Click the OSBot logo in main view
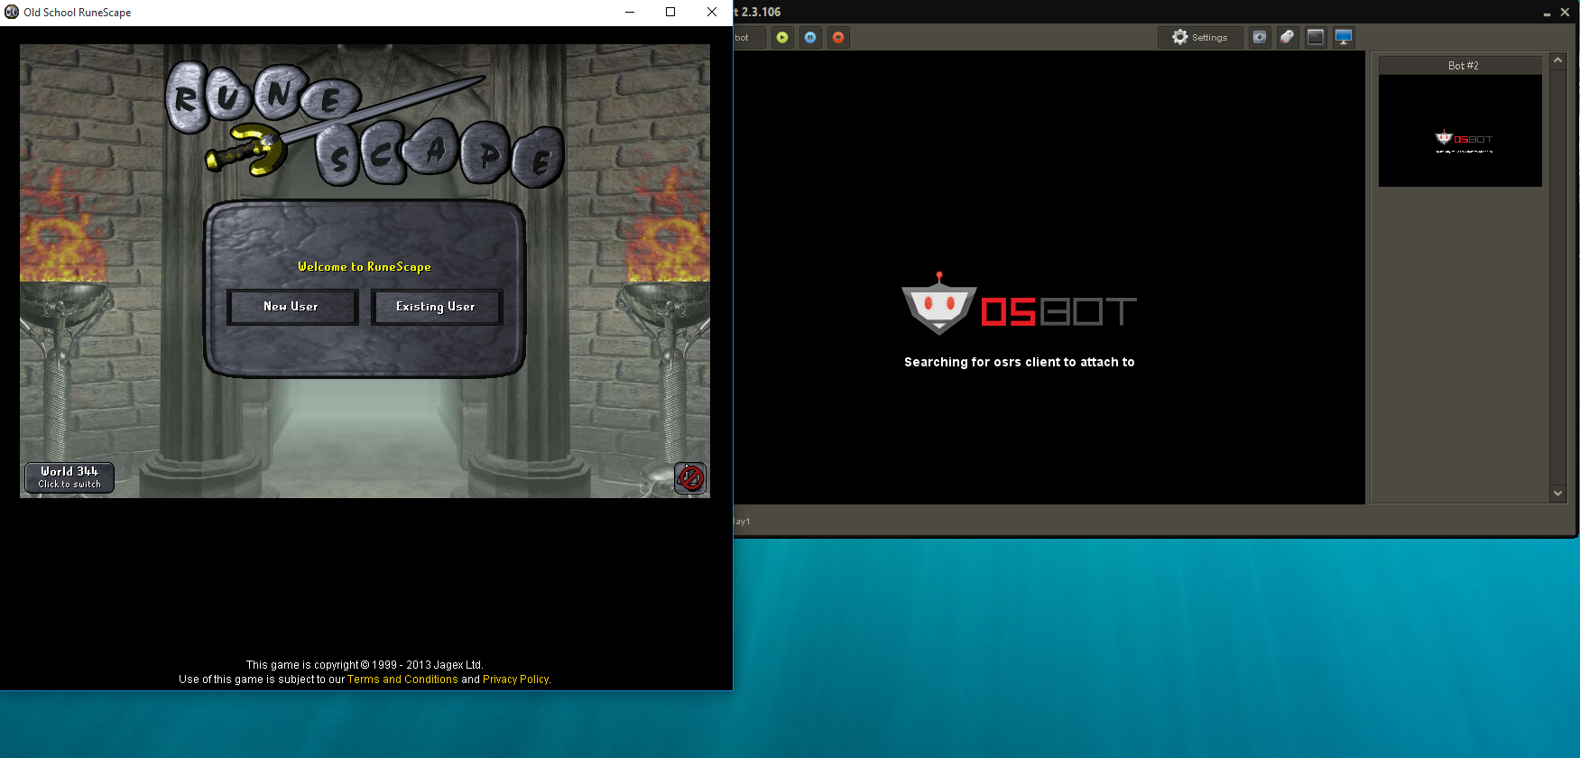Image resolution: width=1580 pixels, height=758 pixels. click(x=1019, y=304)
